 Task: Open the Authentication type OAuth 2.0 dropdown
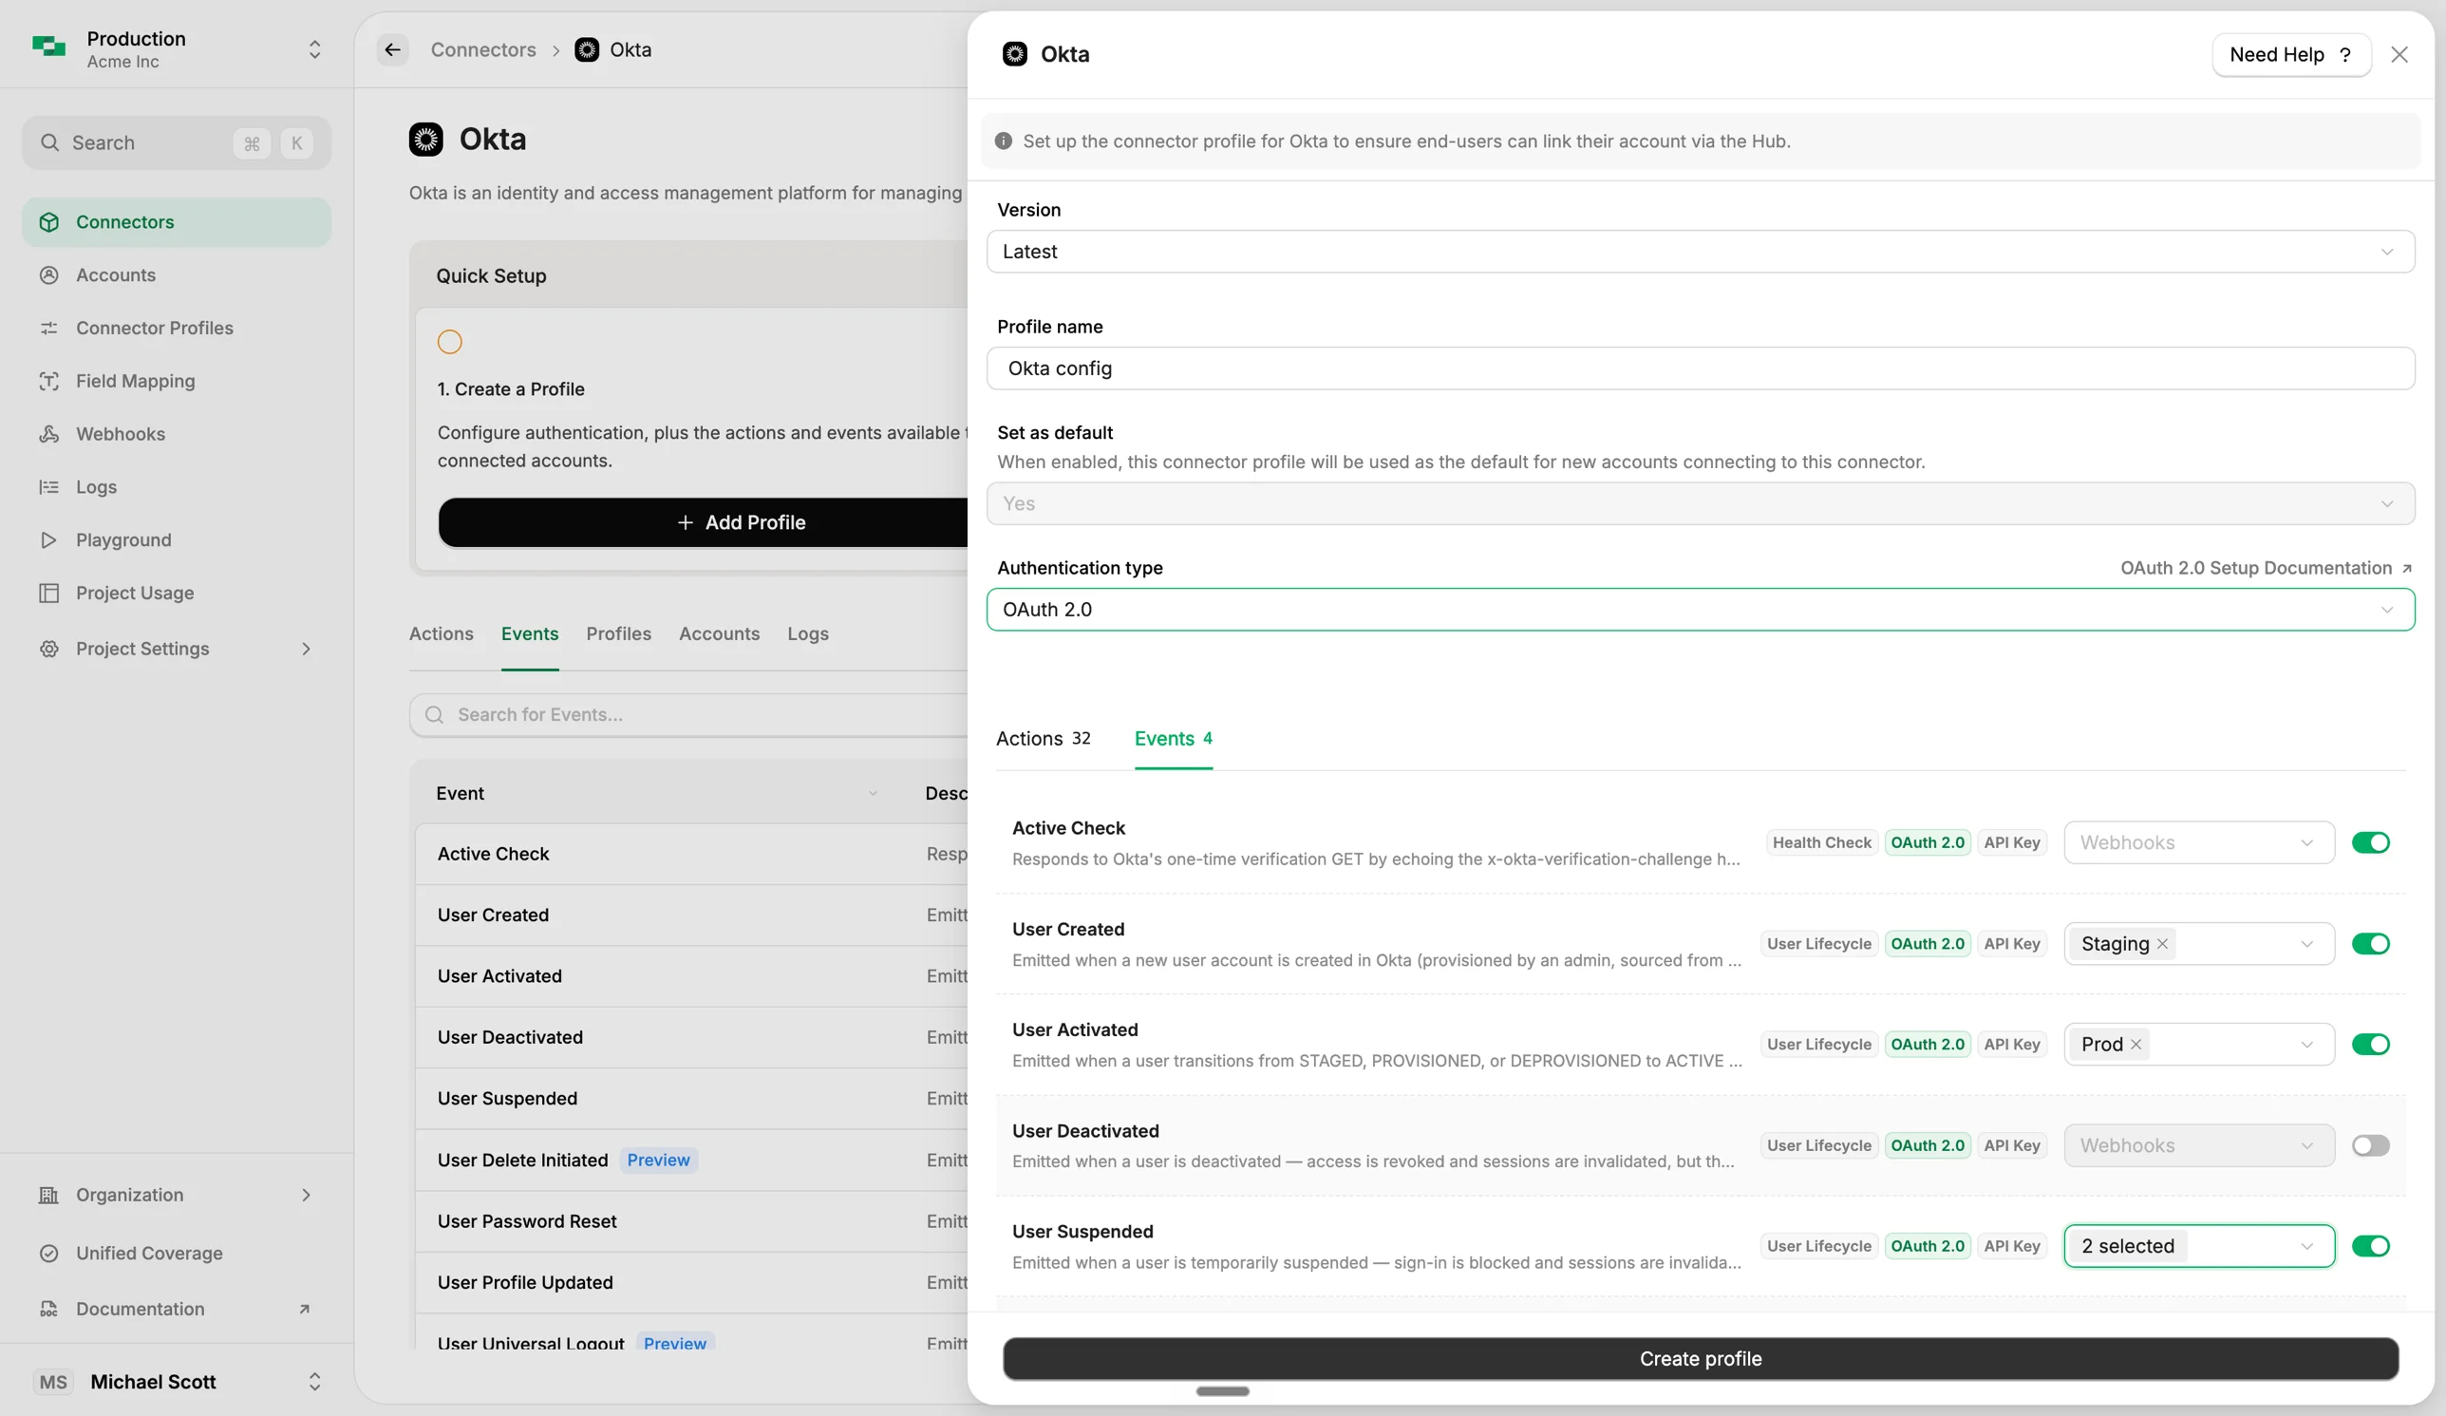pyautogui.click(x=1700, y=610)
